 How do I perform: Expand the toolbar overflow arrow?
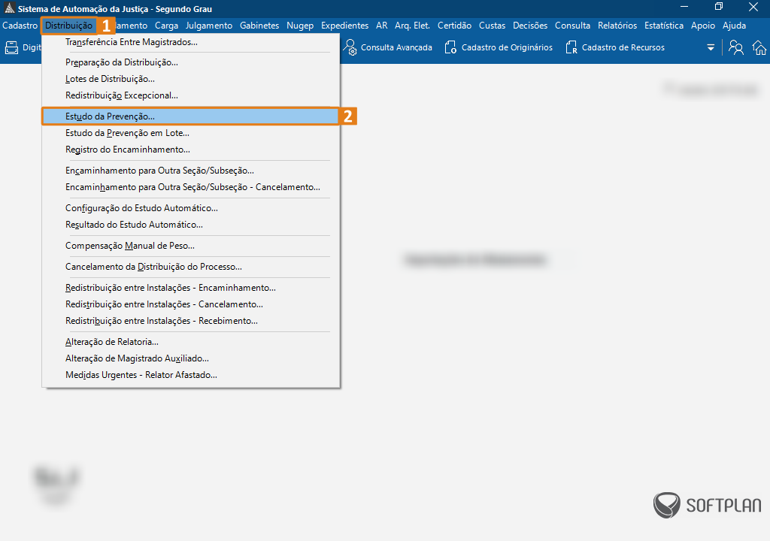pyautogui.click(x=711, y=47)
